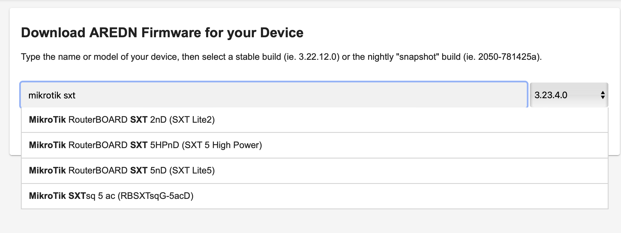
Task: Click the typed text "mikrotik sxt"
Action: tap(52, 96)
